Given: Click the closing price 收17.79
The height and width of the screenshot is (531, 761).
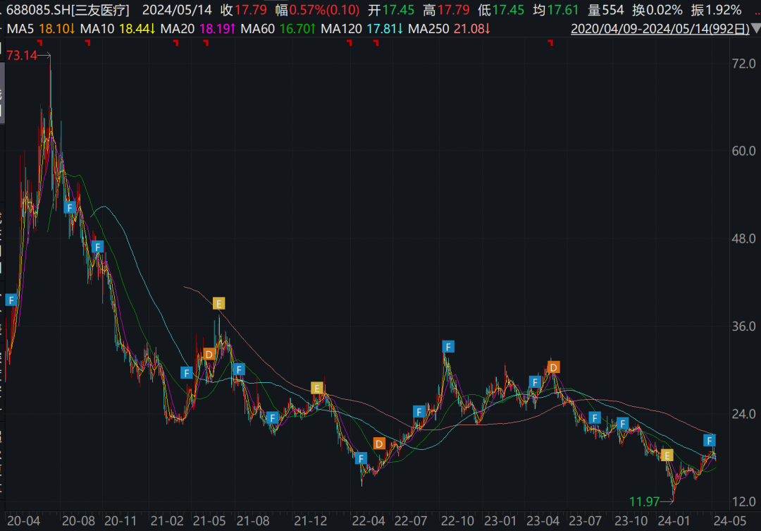Looking at the screenshot, I should pyautogui.click(x=244, y=10).
